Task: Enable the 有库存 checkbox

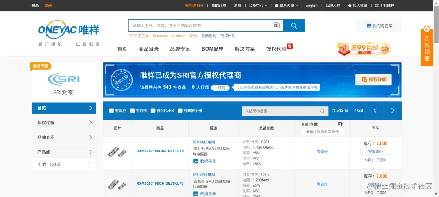Action: coord(111,111)
